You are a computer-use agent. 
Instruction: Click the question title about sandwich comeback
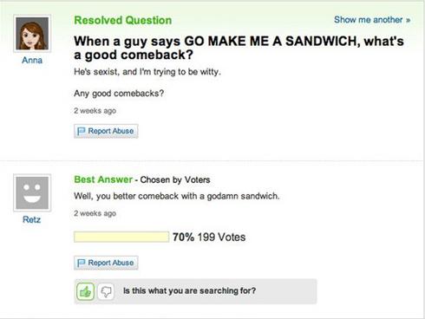coord(239,48)
